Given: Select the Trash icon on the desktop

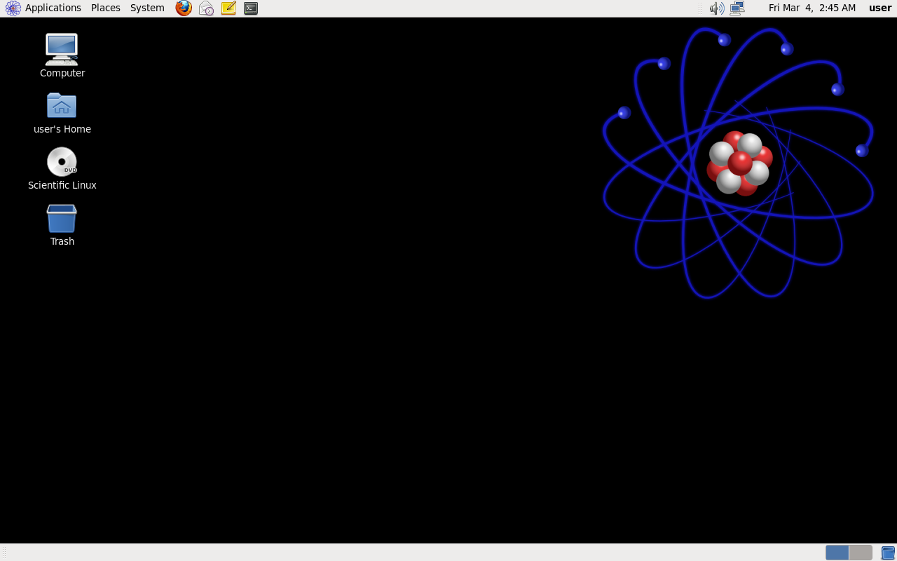Looking at the screenshot, I should (x=62, y=218).
